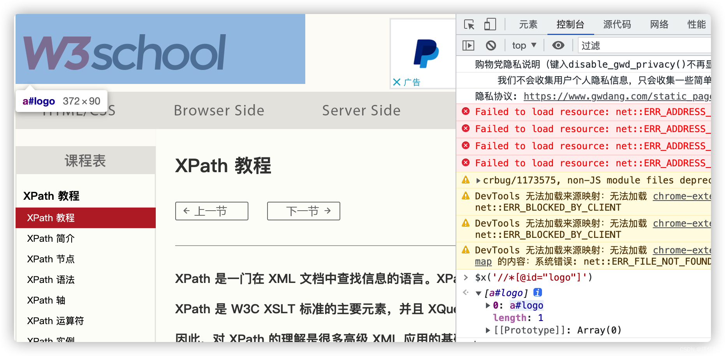Expand the [[Prototype]] entry

[488, 330]
